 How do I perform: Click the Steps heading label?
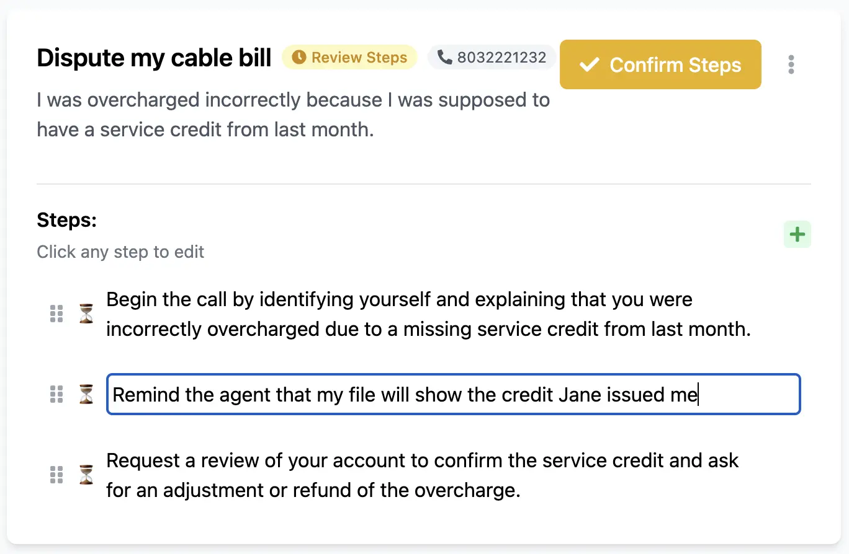(66, 220)
